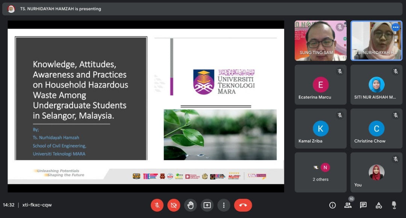Open the meeting details info icon
Screen dimensions: 406x218
tap(332, 205)
